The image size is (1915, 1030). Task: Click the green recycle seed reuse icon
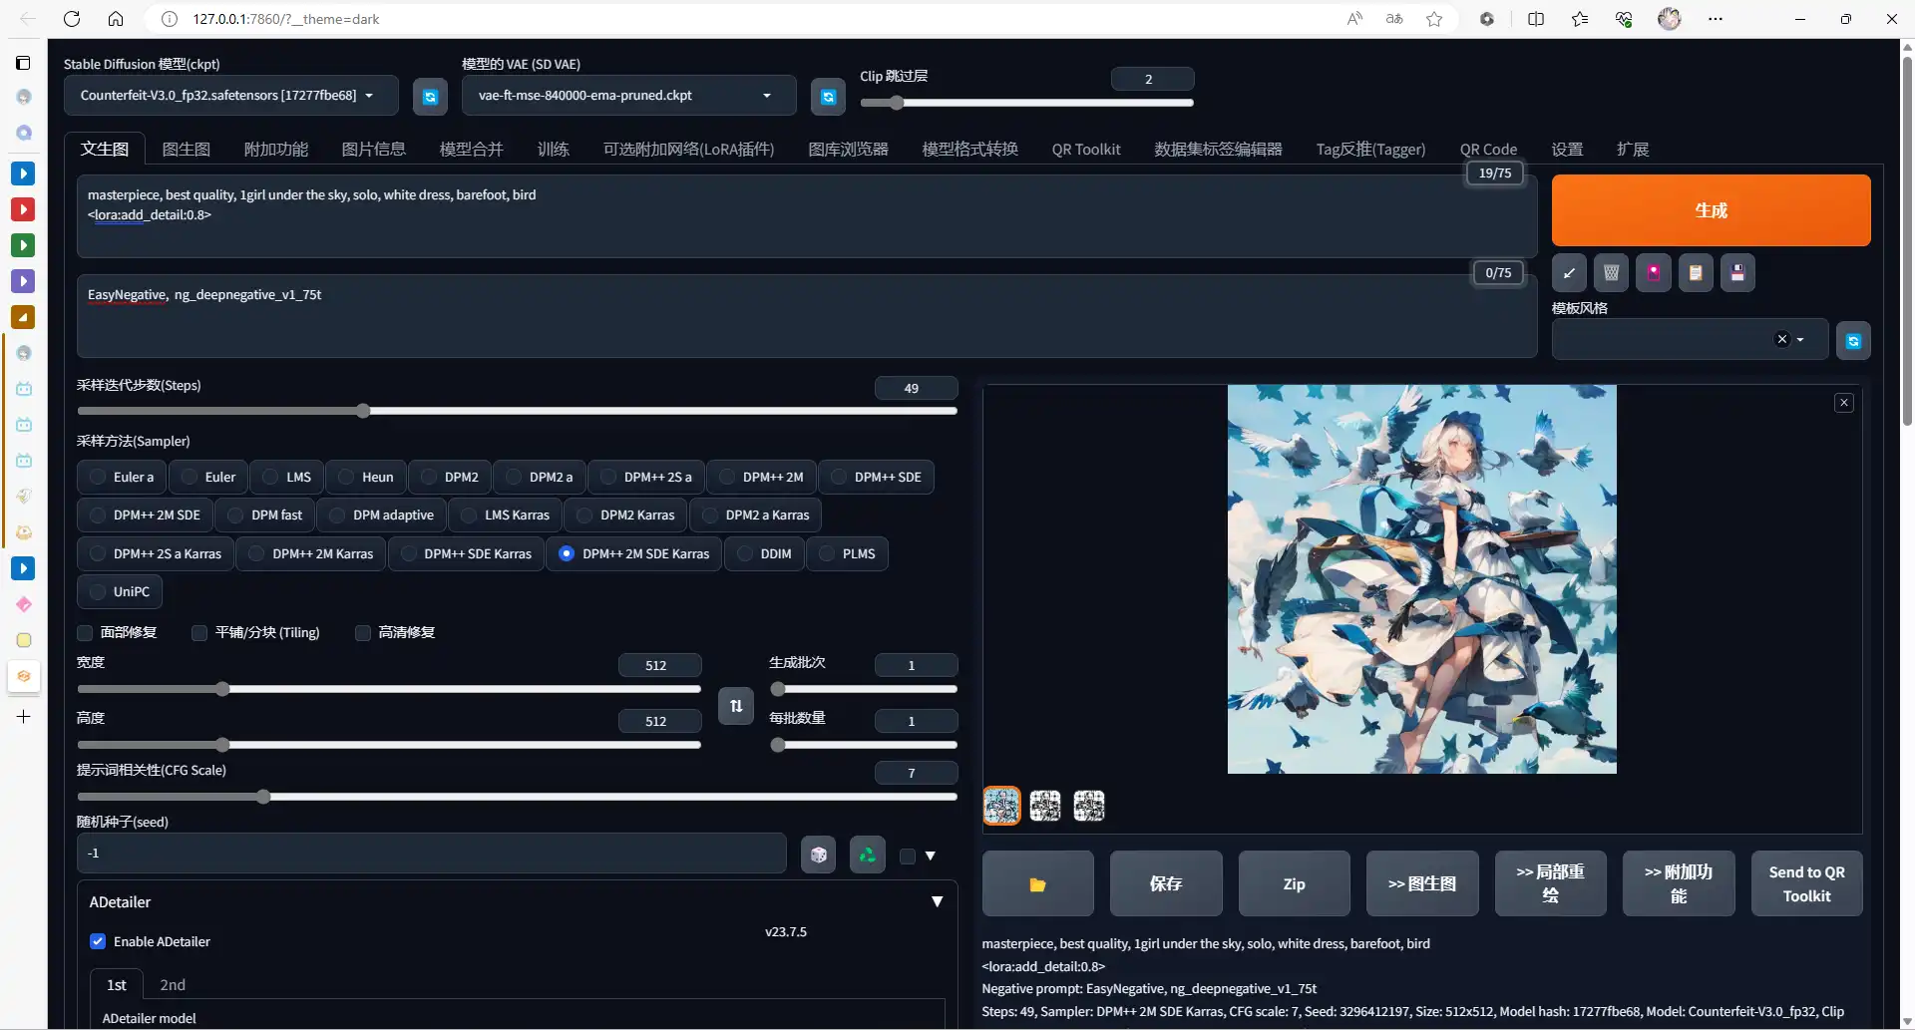click(x=867, y=856)
